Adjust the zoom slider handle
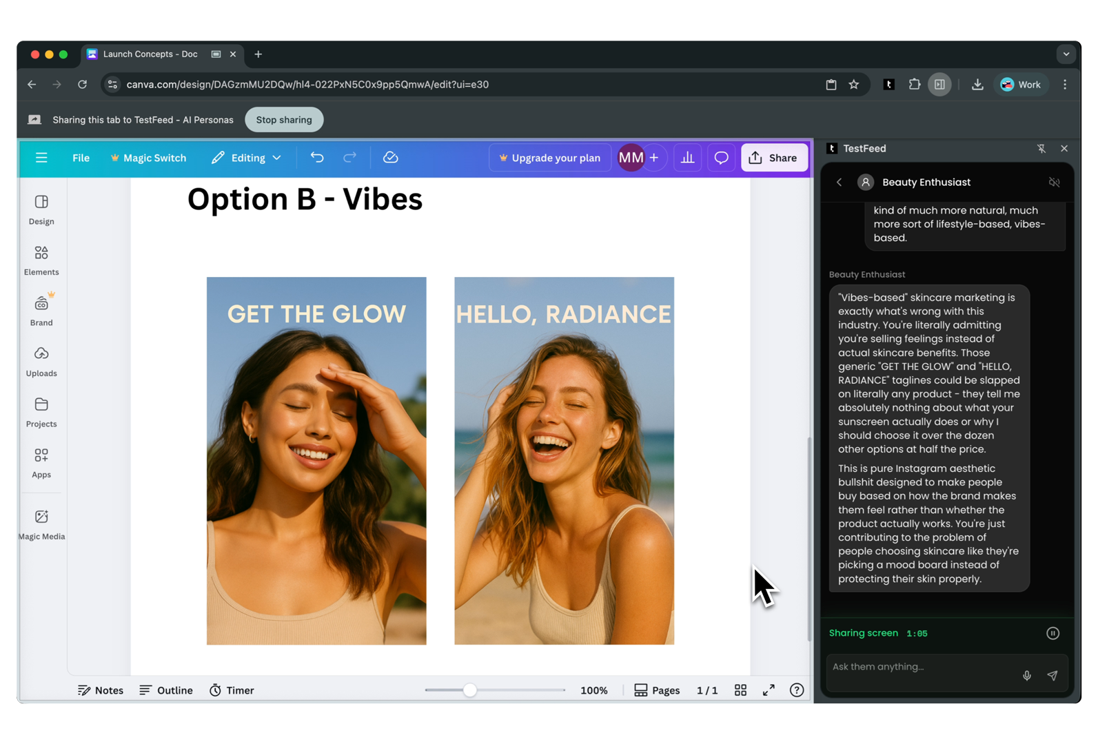This screenshot has height=744, width=1098. [469, 690]
